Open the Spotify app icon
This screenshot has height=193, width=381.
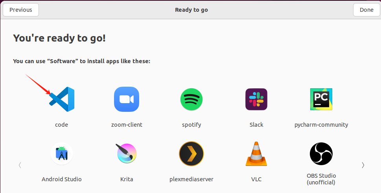191,99
